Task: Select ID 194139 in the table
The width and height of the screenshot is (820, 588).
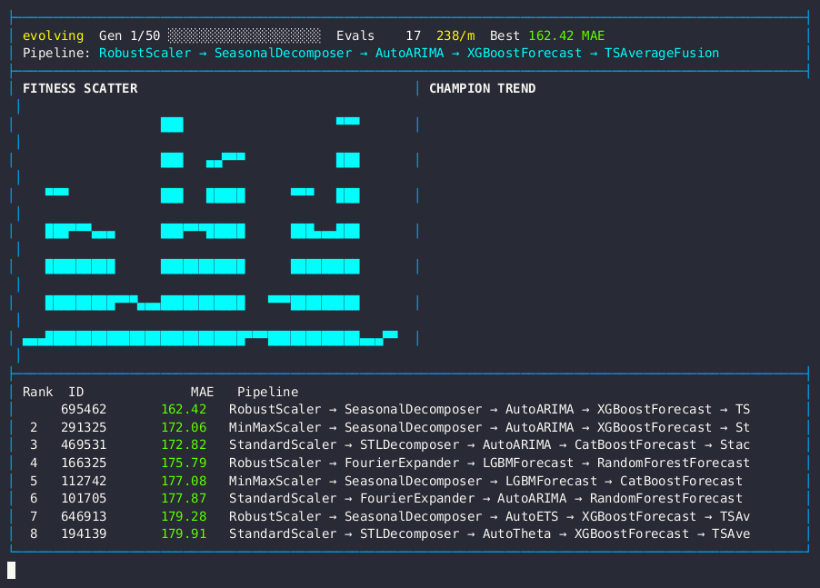Action: (84, 534)
